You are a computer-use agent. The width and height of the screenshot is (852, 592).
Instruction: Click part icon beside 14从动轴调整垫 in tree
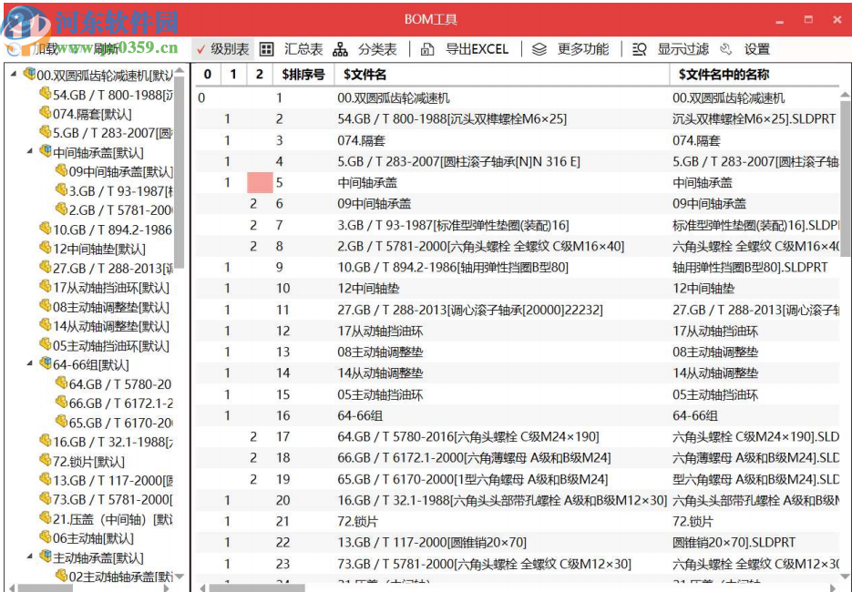46,325
